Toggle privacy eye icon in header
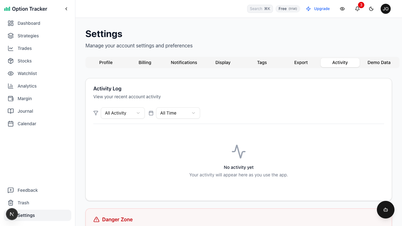The height and width of the screenshot is (226, 402). tap(342, 9)
